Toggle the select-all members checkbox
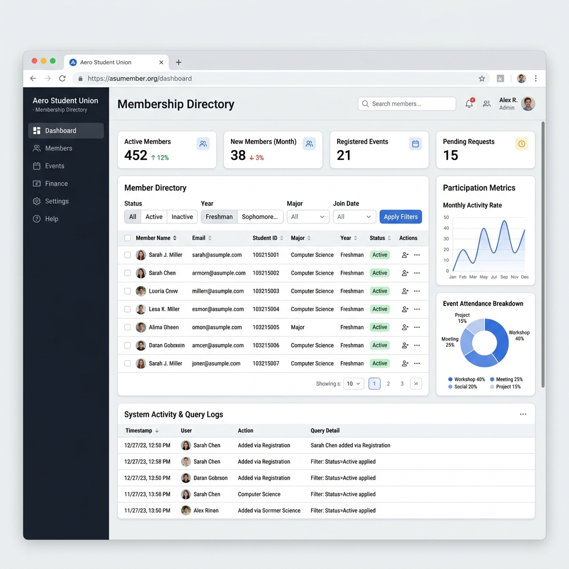Viewport: 569px width, 569px height. tap(127, 238)
